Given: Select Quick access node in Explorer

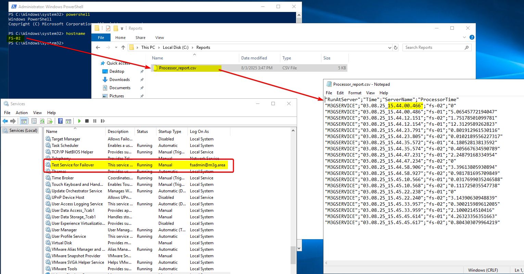Looking at the screenshot, I should [x=118, y=63].
